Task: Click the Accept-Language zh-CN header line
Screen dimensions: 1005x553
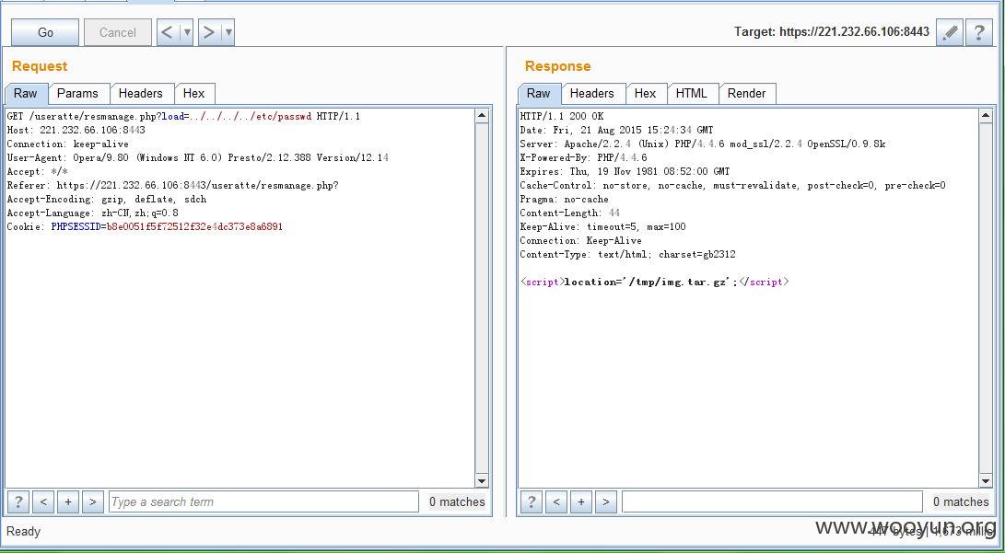Action: click(92, 213)
